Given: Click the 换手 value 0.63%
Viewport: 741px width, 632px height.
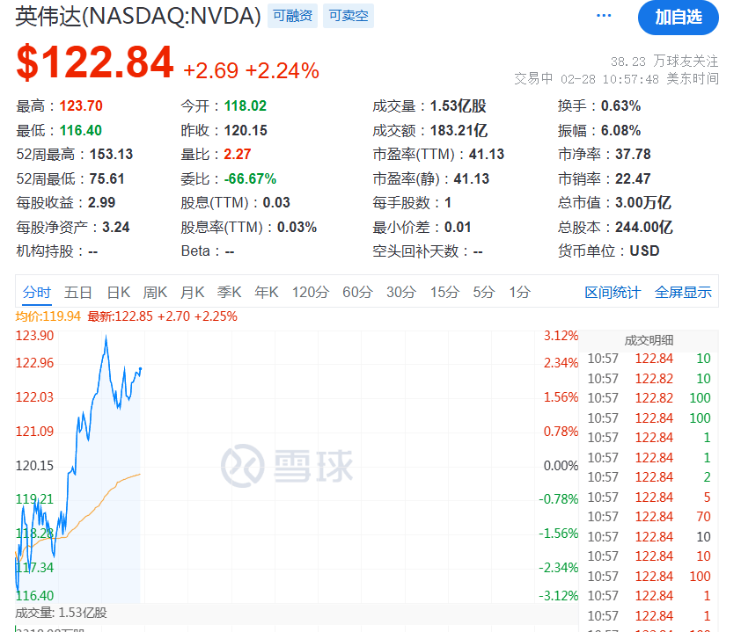Looking at the screenshot, I should pyautogui.click(x=621, y=105).
